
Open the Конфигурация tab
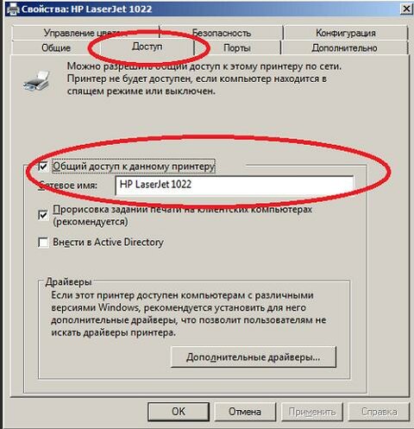pyautogui.click(x=346, y=33)
